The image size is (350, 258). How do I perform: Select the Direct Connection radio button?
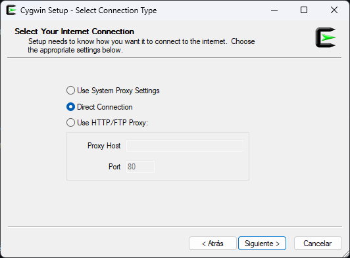tap(70, 107)
